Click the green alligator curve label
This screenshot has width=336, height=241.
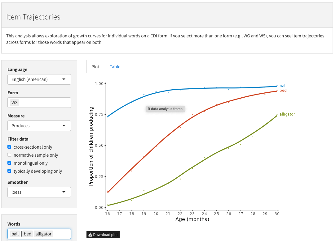pyautogui.click(x=287, y=114)
